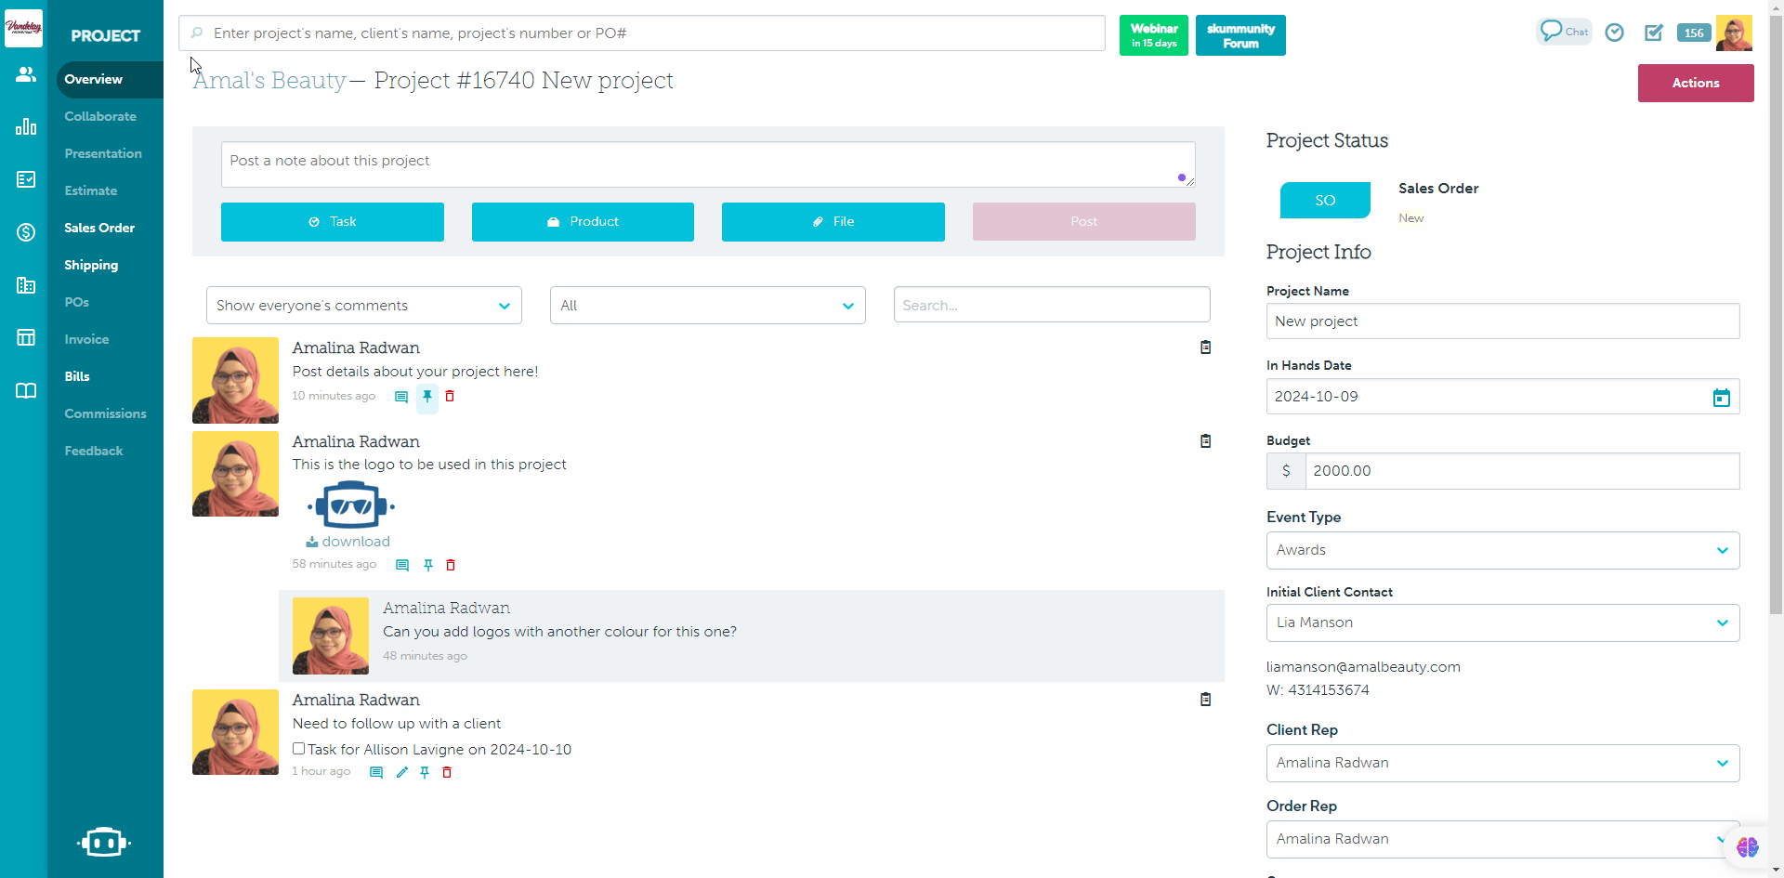Toggle pin on the logo comment
The width and height of the screenshot is (1784, 878).
428,565
